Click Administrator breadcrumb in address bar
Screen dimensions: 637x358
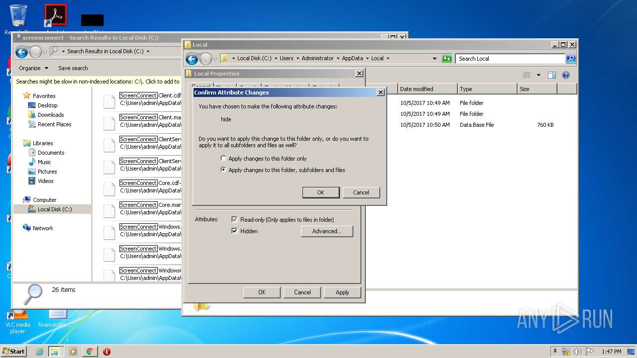pos(318,58)
